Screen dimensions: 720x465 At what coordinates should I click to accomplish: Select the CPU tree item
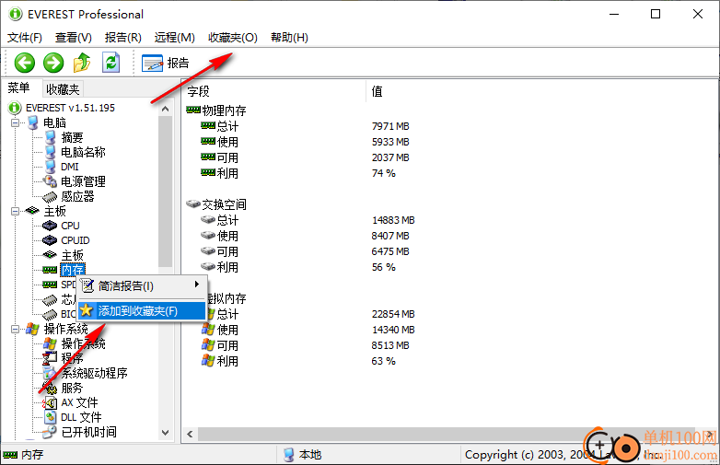click(70, 226)
